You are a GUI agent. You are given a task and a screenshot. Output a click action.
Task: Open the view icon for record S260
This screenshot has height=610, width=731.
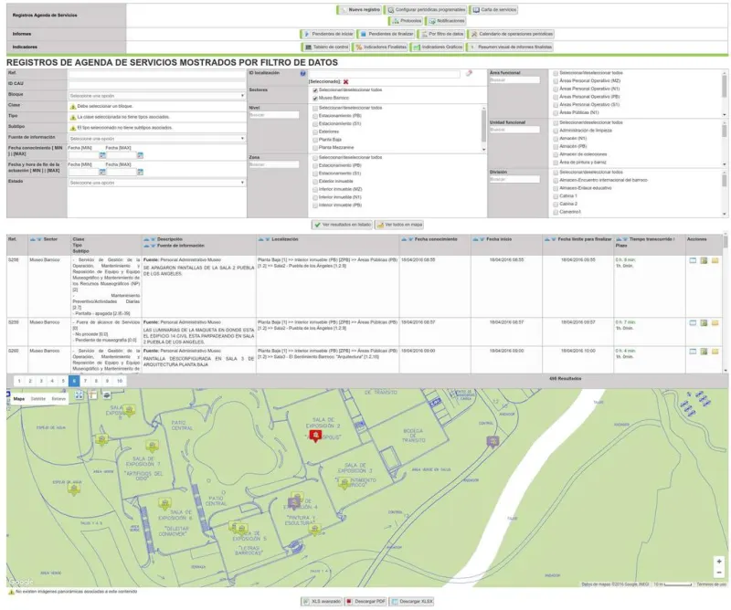click(x=693, y=352)
